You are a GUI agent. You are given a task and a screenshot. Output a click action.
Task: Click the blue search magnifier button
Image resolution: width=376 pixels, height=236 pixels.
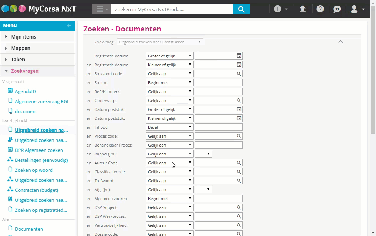242,9
